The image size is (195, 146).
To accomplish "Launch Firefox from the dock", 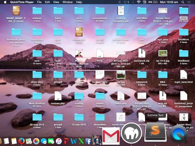I will point(22,141).
